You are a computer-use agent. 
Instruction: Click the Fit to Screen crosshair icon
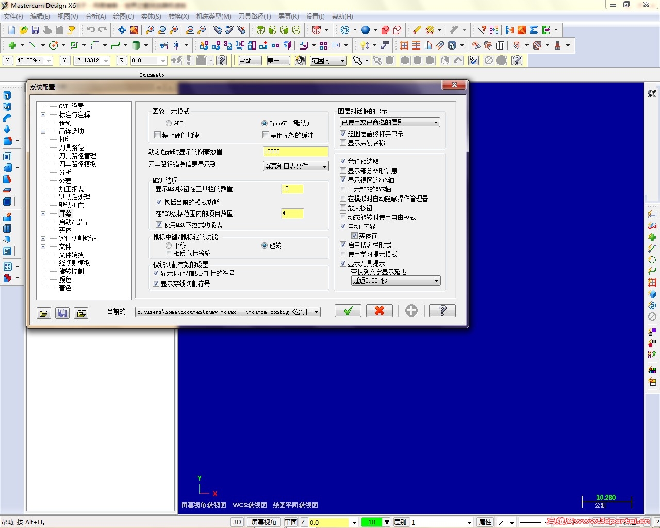point(122,29)
